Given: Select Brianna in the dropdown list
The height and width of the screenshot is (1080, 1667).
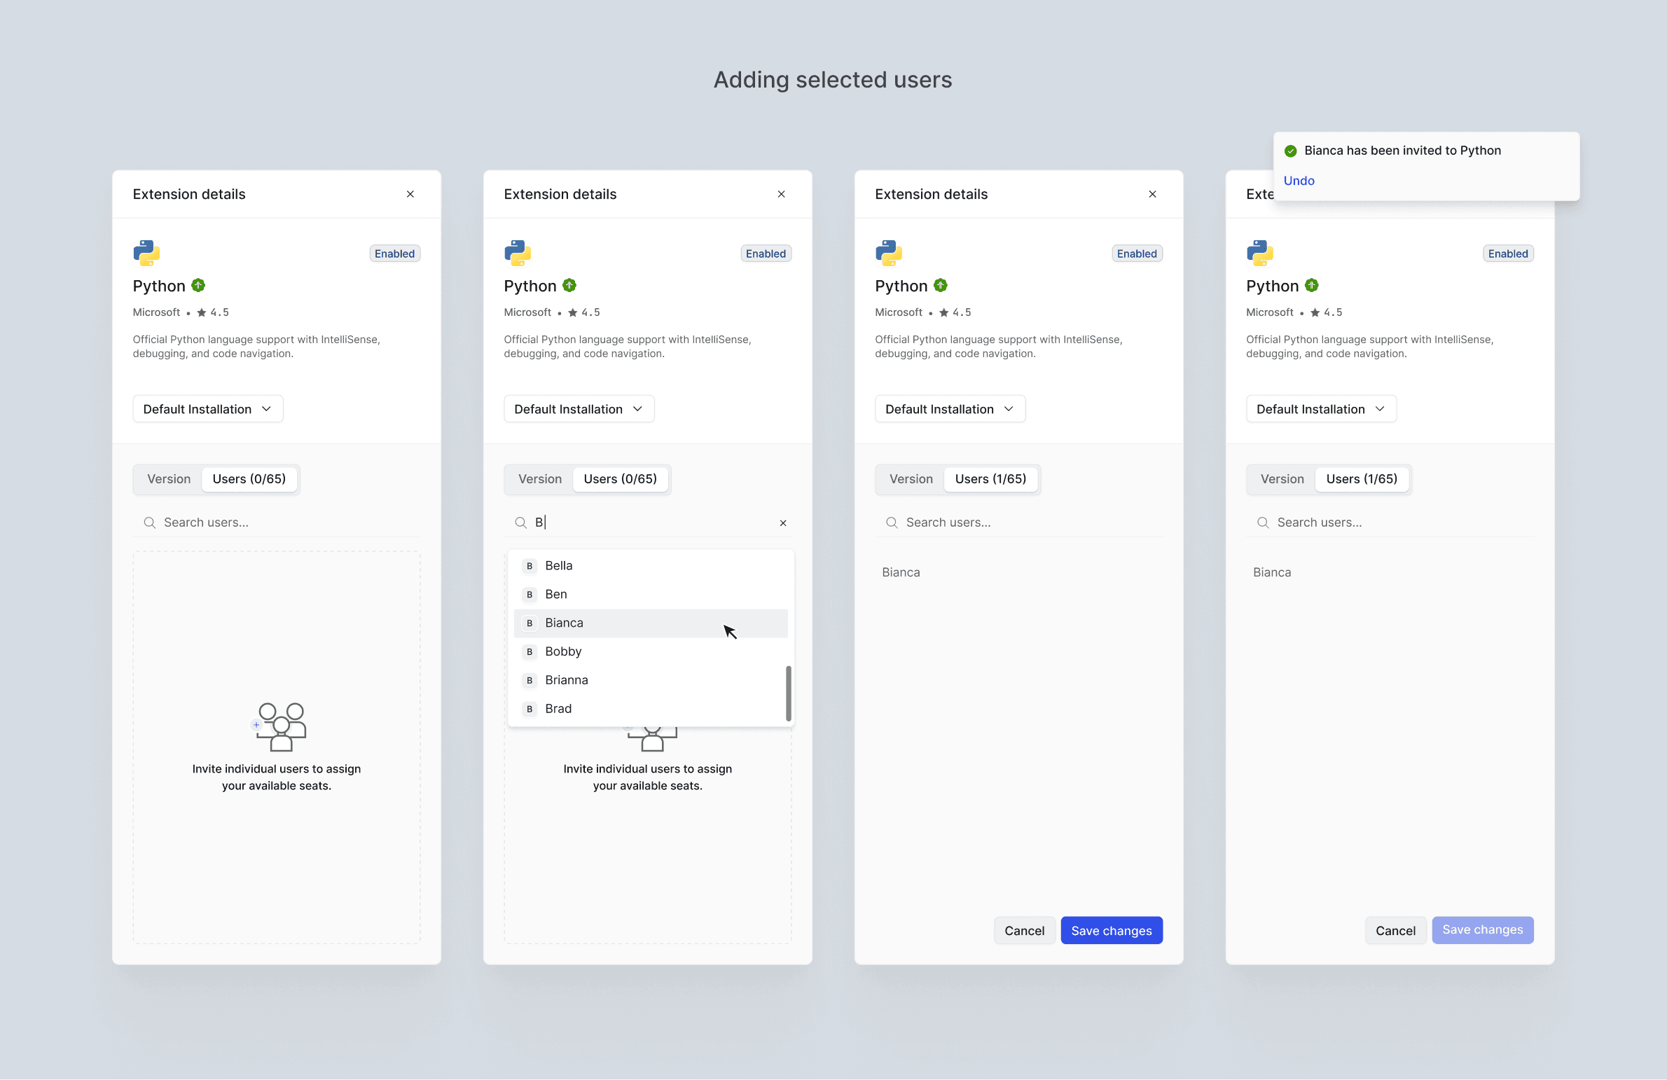Looking at the screenshot, I should click(x=567, y=680).
